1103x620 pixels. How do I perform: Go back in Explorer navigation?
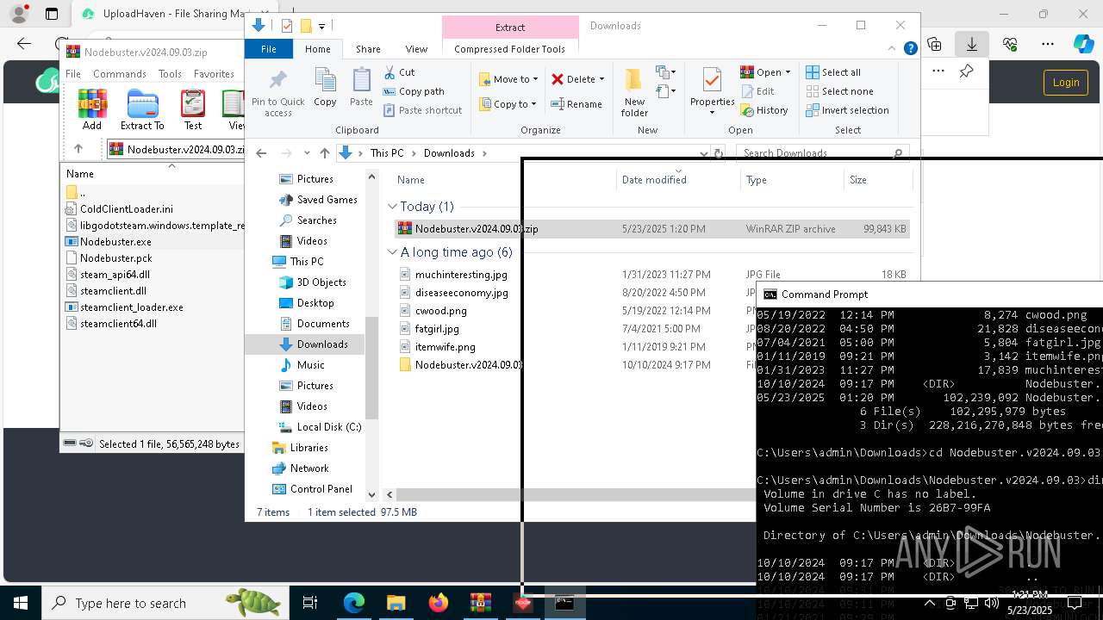pyautogui.click(x=262, y=153)
